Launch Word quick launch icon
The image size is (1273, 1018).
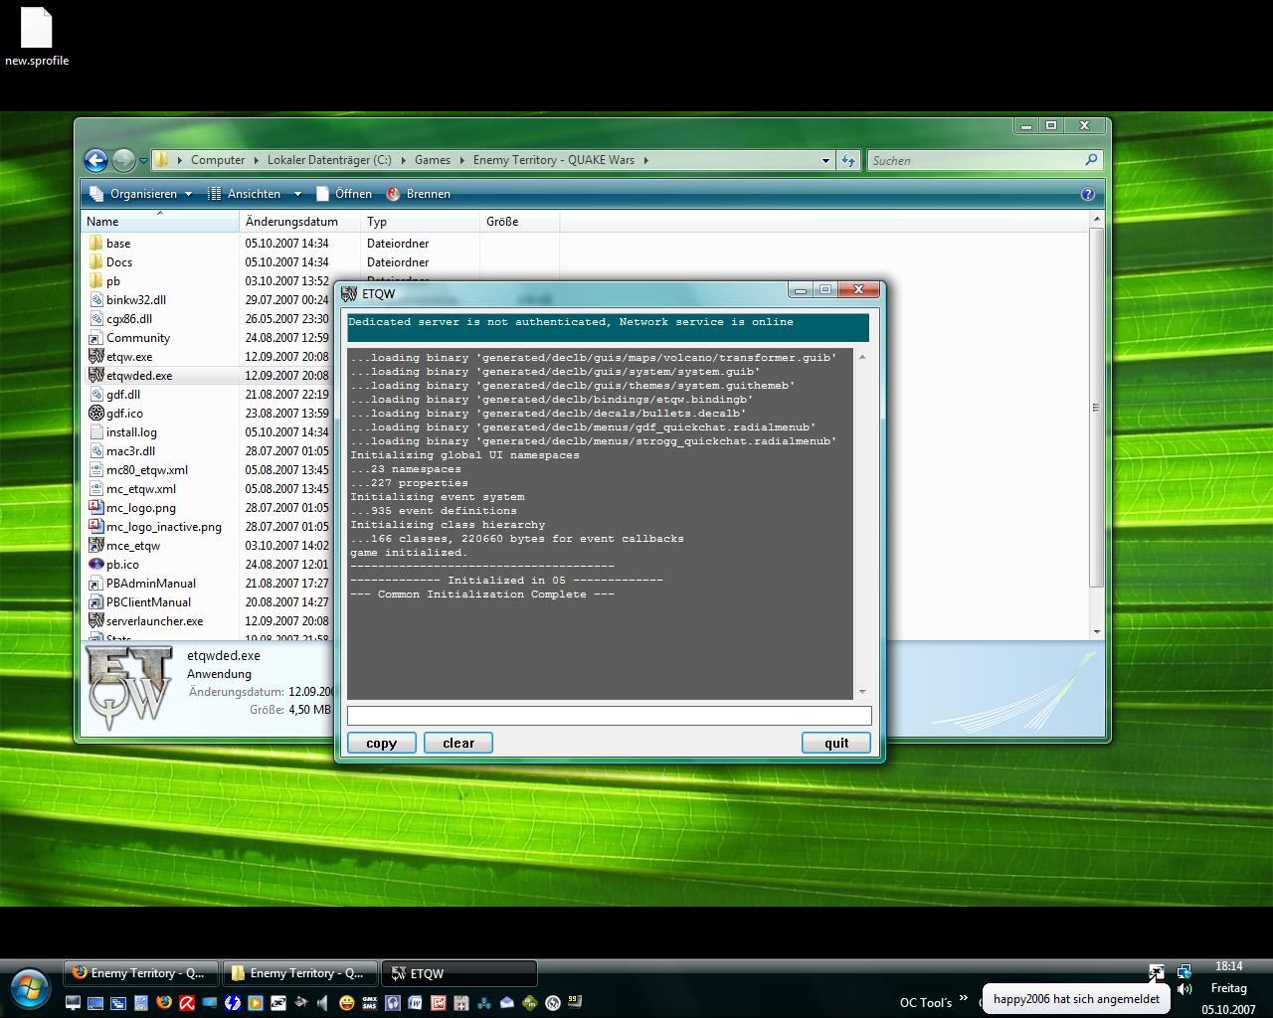(x=416, y=1002)
